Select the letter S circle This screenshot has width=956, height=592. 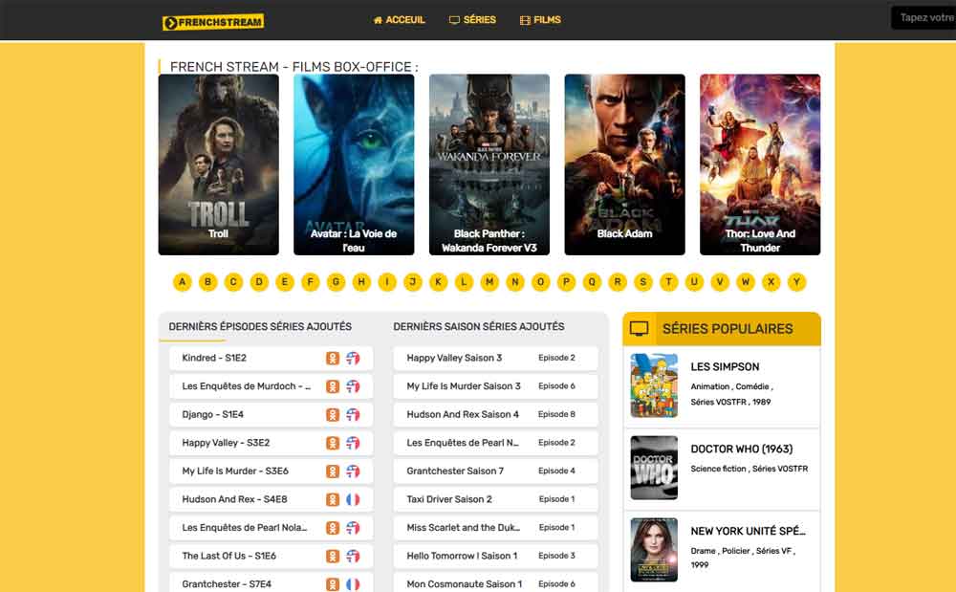(643, 282)
